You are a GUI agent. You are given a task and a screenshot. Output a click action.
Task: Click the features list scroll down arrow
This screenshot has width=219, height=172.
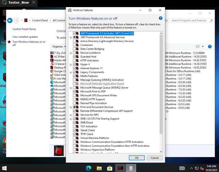[x=161, y=151]
